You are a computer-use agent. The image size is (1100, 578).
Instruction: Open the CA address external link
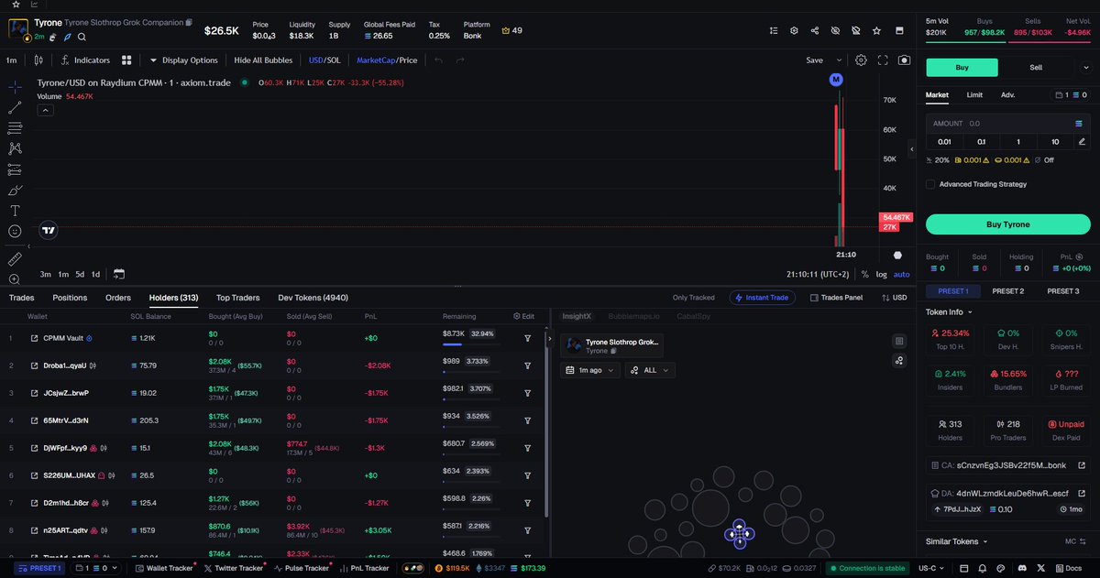pyautogui.click(x=1082, y=465)
